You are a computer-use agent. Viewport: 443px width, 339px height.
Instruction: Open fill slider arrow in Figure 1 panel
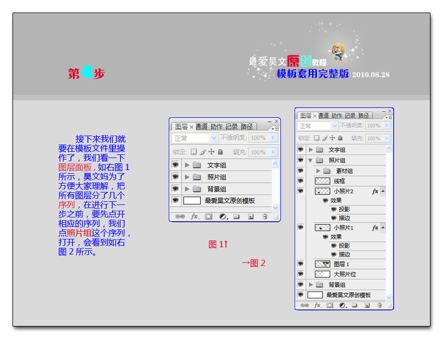pos(273,152)
